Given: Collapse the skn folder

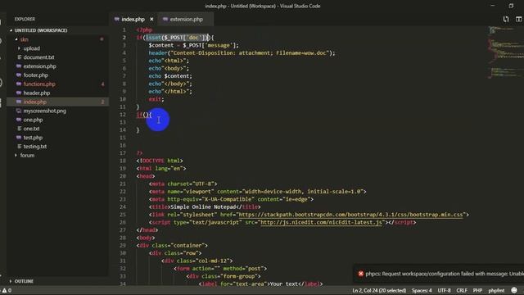Looking at the screenshot, I should pyautogui.click(x=16, y=39).
